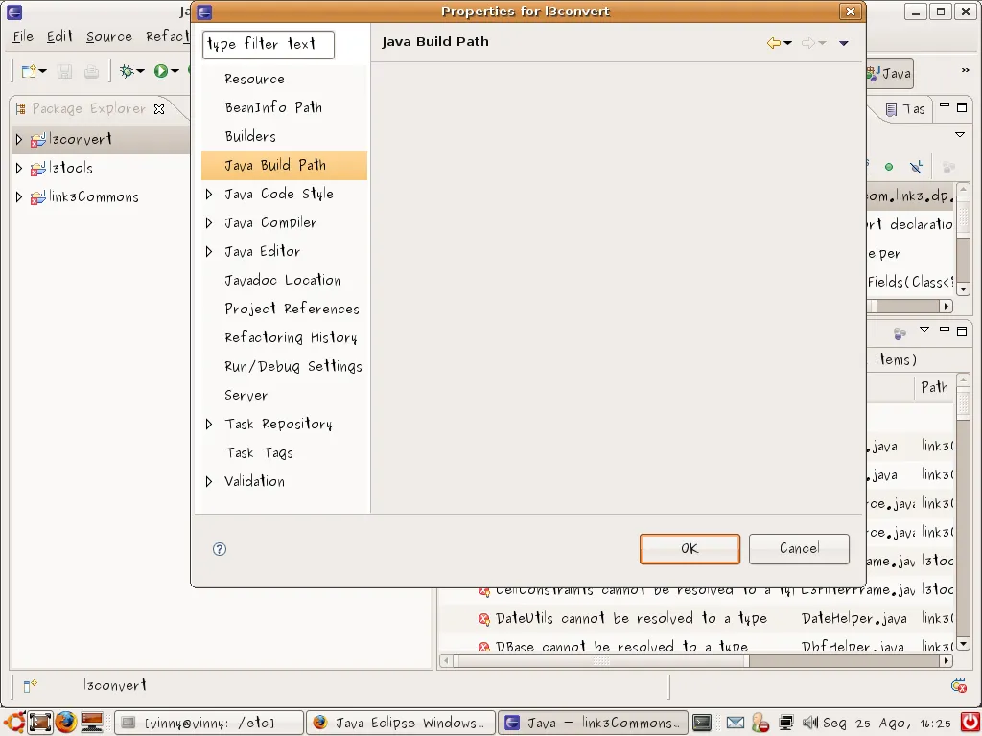Expand the l3tools project node
This screenshot has width=982, height=736.
19,168
